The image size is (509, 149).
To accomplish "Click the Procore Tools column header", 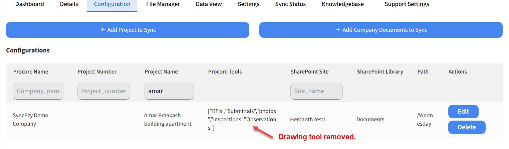I will [x=225, y=72].
